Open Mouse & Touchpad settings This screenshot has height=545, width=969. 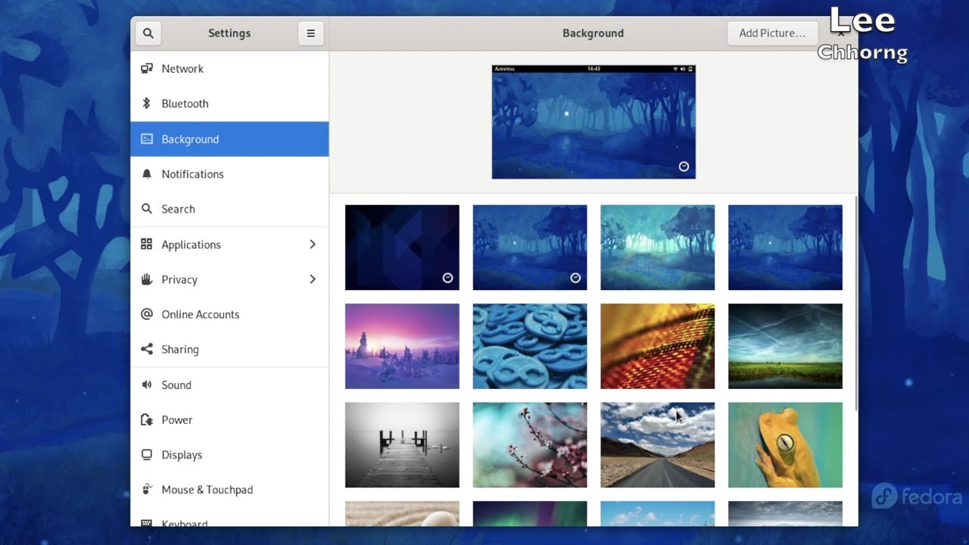(x=229, y=490)
